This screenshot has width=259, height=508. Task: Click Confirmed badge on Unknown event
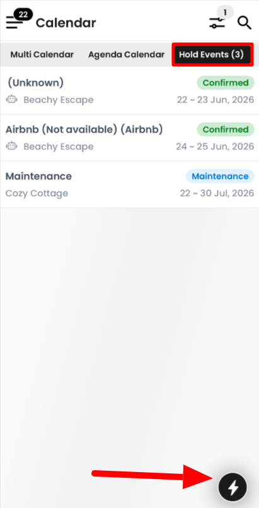click(x=226, y=83)
